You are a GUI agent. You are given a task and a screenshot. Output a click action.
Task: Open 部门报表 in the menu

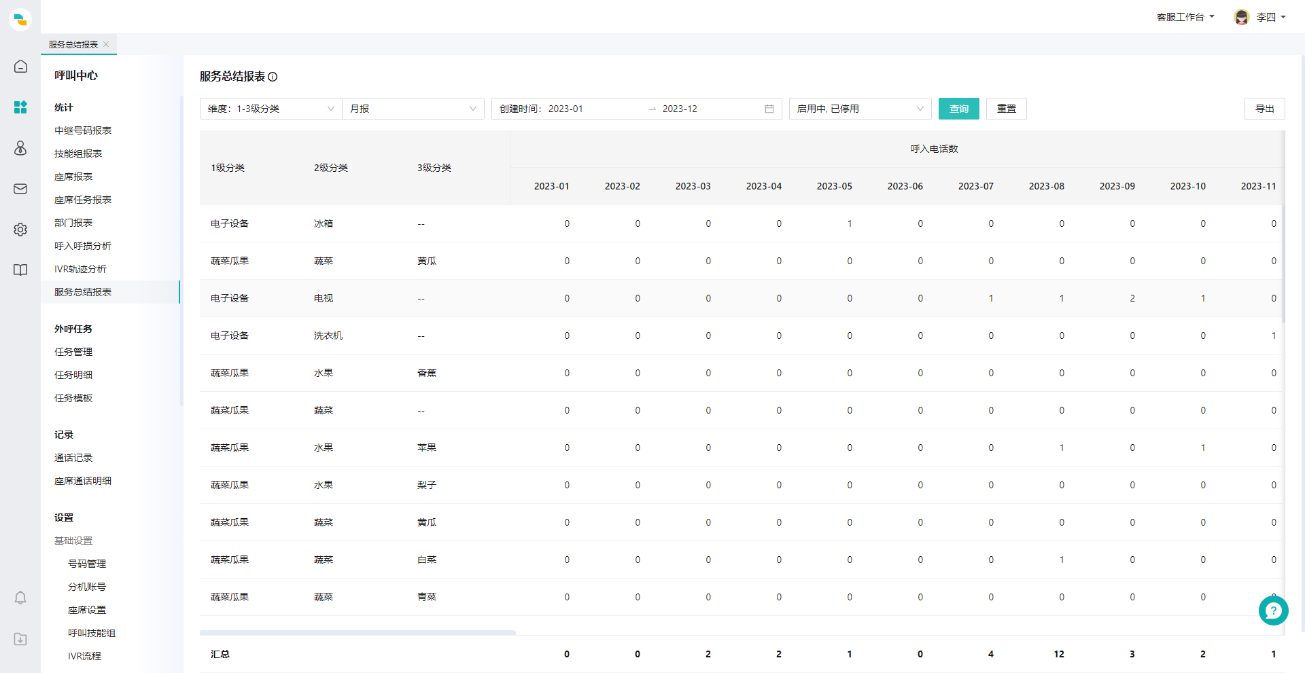click(x=73, y=223)
